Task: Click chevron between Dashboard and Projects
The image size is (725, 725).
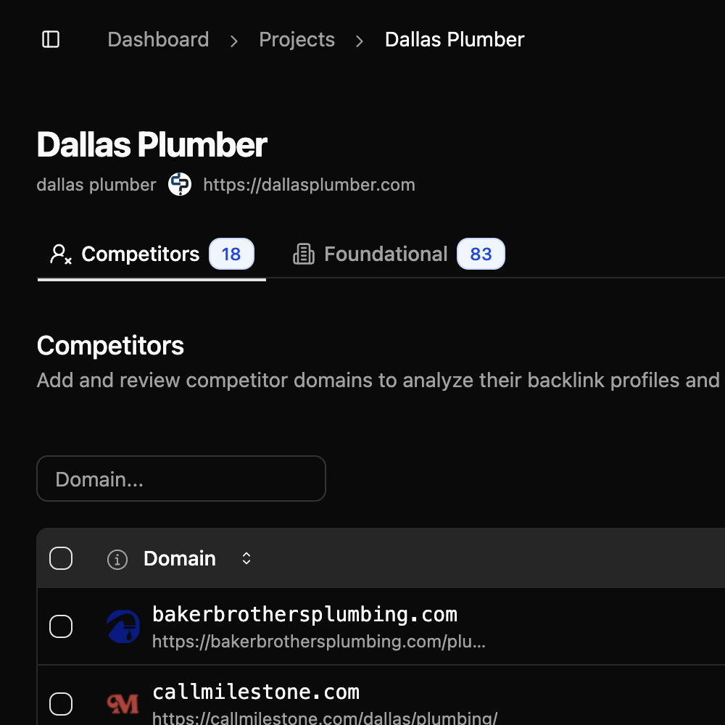Action: pyautogui.click(x=234, y=41)
